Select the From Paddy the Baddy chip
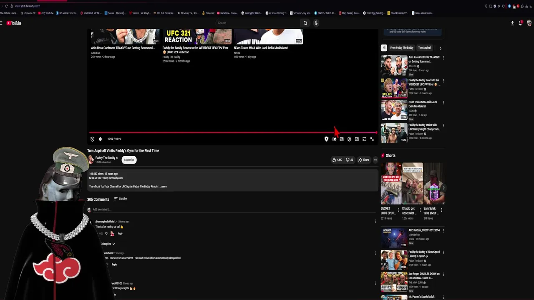This screenshot has width=534, height=300. point(402,48)
